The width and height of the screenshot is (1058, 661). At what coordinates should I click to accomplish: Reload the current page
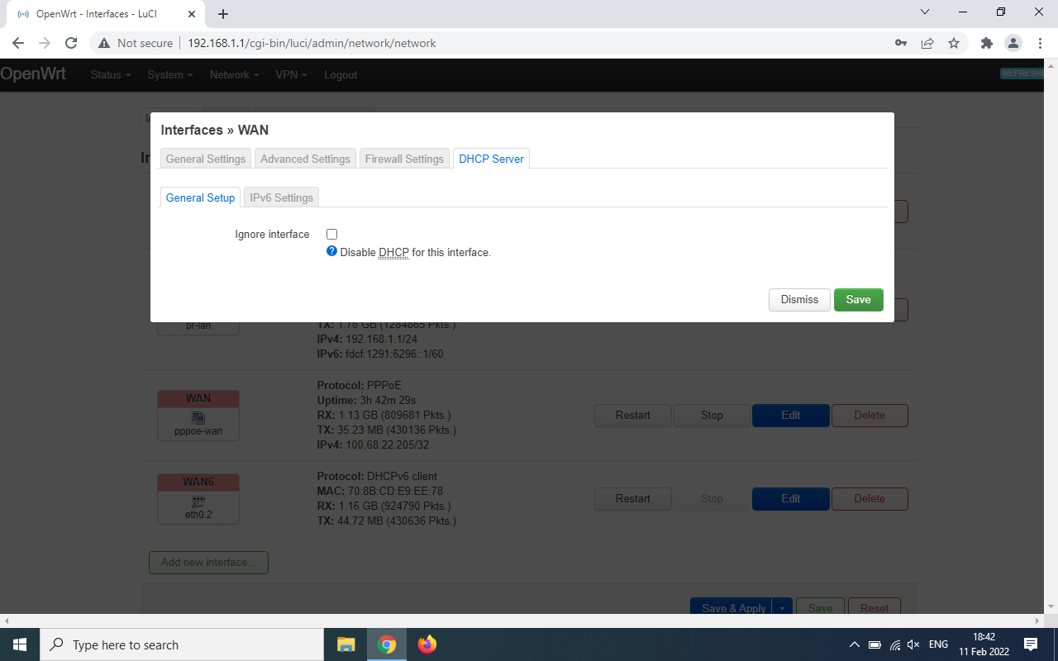(x=71, y=43)
